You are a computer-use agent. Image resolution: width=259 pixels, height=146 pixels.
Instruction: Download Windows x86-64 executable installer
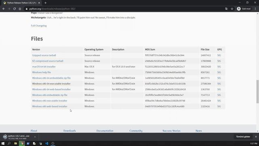[x=51, y=84]
